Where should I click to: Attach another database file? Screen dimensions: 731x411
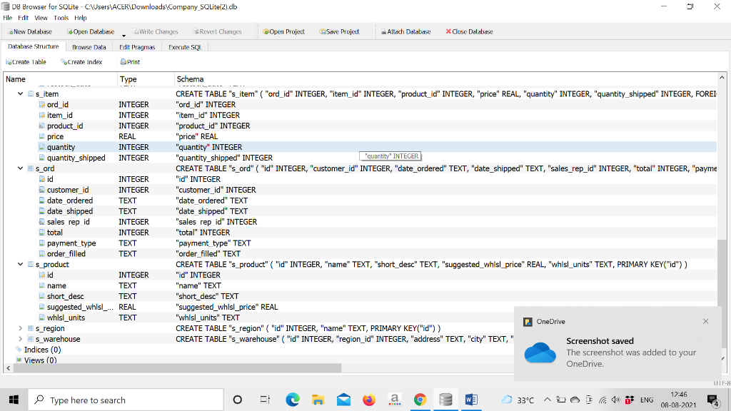405,31
